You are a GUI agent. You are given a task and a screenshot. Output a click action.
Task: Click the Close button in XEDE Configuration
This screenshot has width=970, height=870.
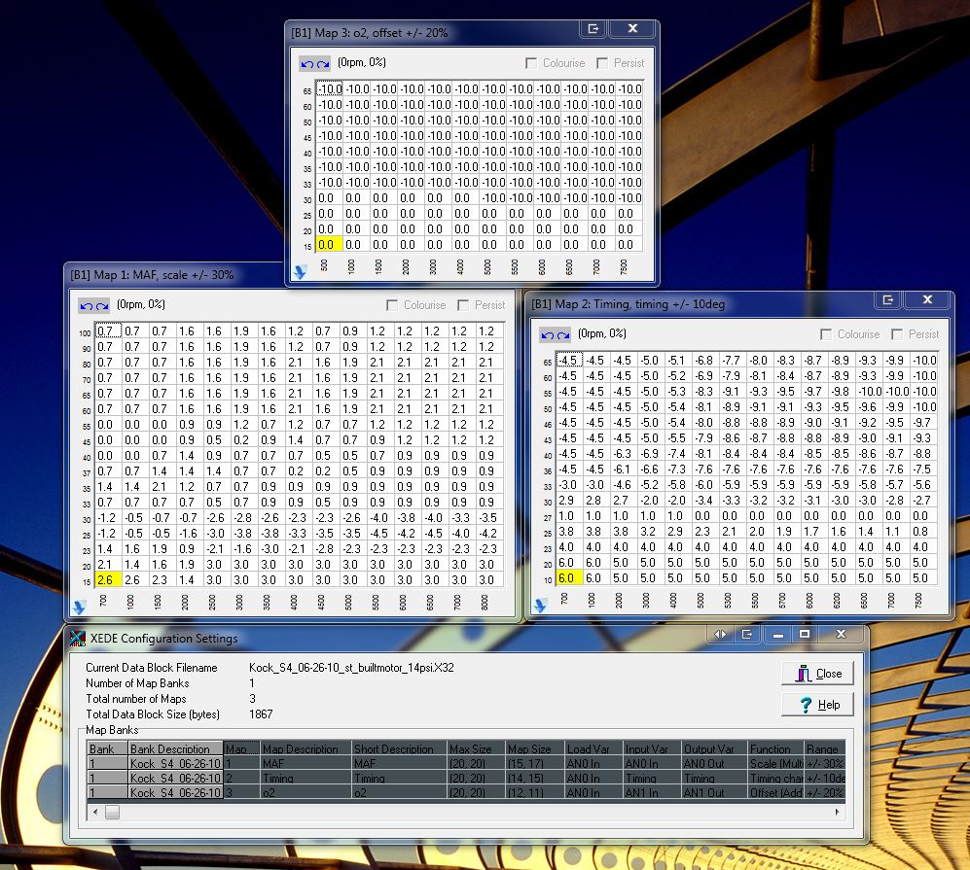coord(818,674)
